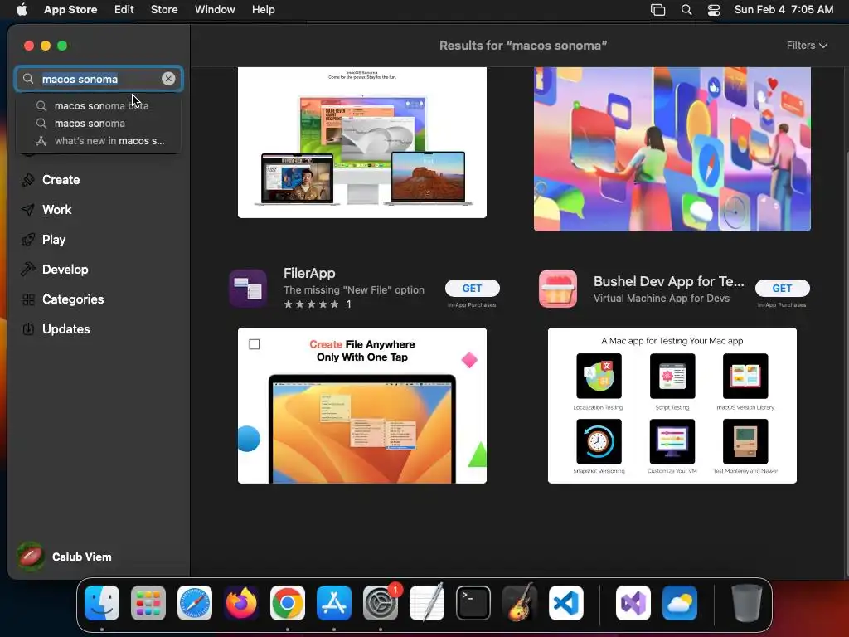
Task: Open the Calub Viem account profile
Action: [x=65, y=557]
